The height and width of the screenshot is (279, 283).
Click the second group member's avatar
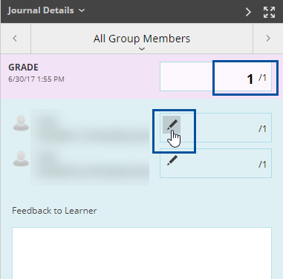coord(21,159)
